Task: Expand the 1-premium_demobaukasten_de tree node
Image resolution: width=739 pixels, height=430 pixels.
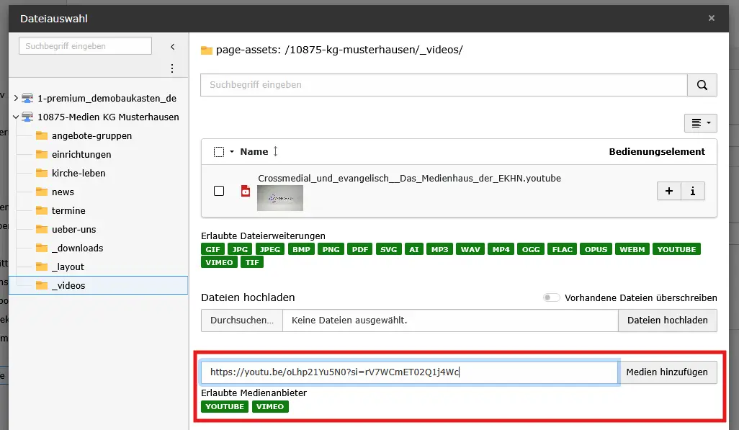Action: [15, 98]
